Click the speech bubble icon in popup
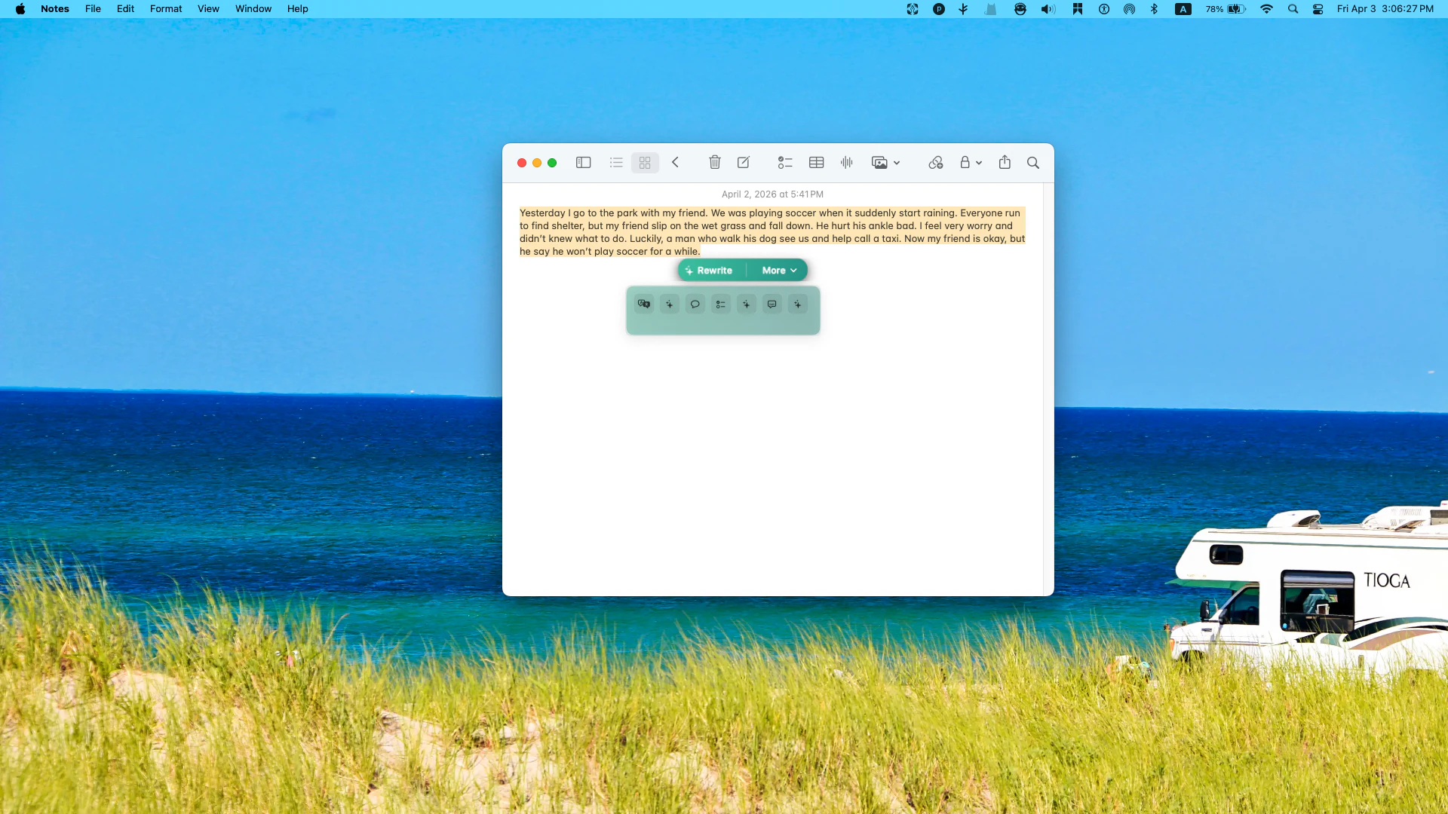1448x814 pixels. point(695,304)
